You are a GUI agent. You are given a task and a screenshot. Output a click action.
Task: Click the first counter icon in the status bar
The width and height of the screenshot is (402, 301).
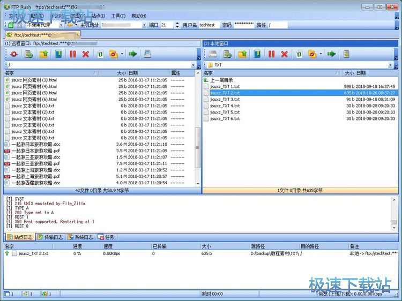pyautogui.click(x=7, y=294)
